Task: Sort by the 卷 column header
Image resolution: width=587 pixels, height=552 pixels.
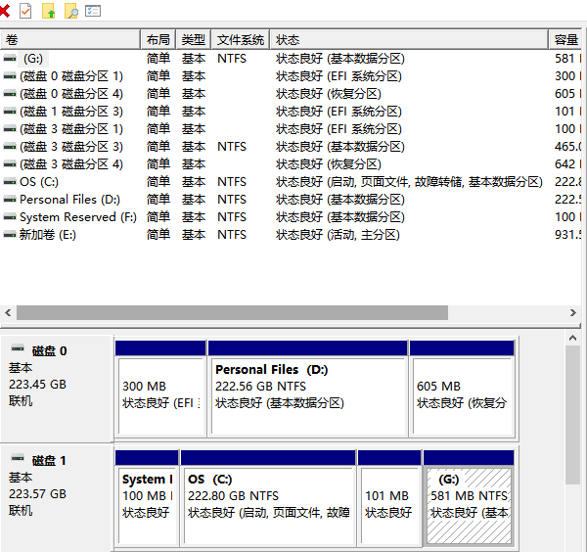Action: click(70, 40)
